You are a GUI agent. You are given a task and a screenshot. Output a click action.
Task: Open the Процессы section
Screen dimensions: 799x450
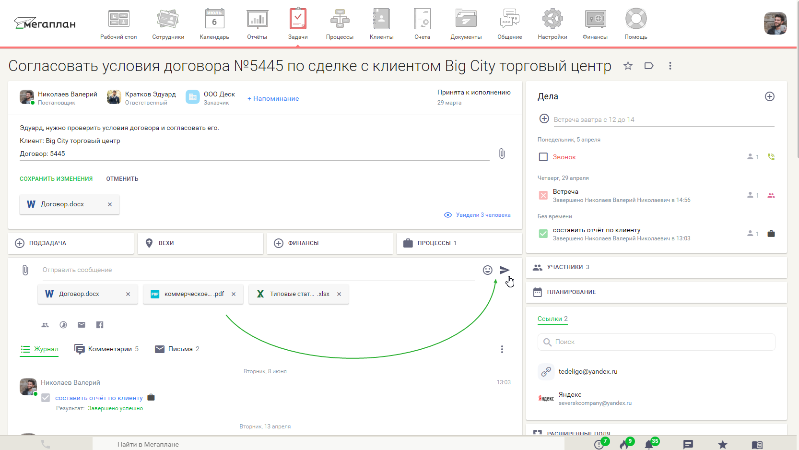click(340, 24)
